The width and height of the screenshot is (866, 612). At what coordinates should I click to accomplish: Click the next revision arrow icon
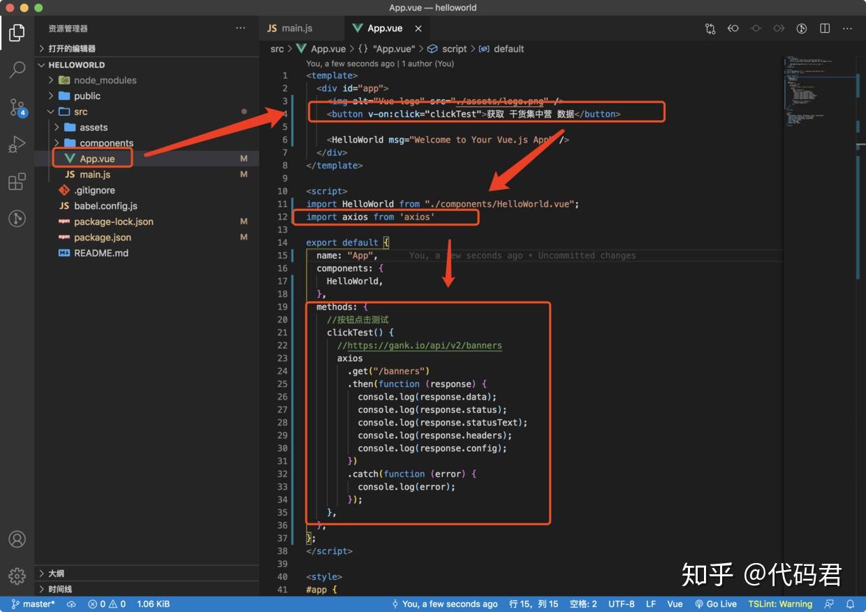pyautogui.click(x=779, y=29)
